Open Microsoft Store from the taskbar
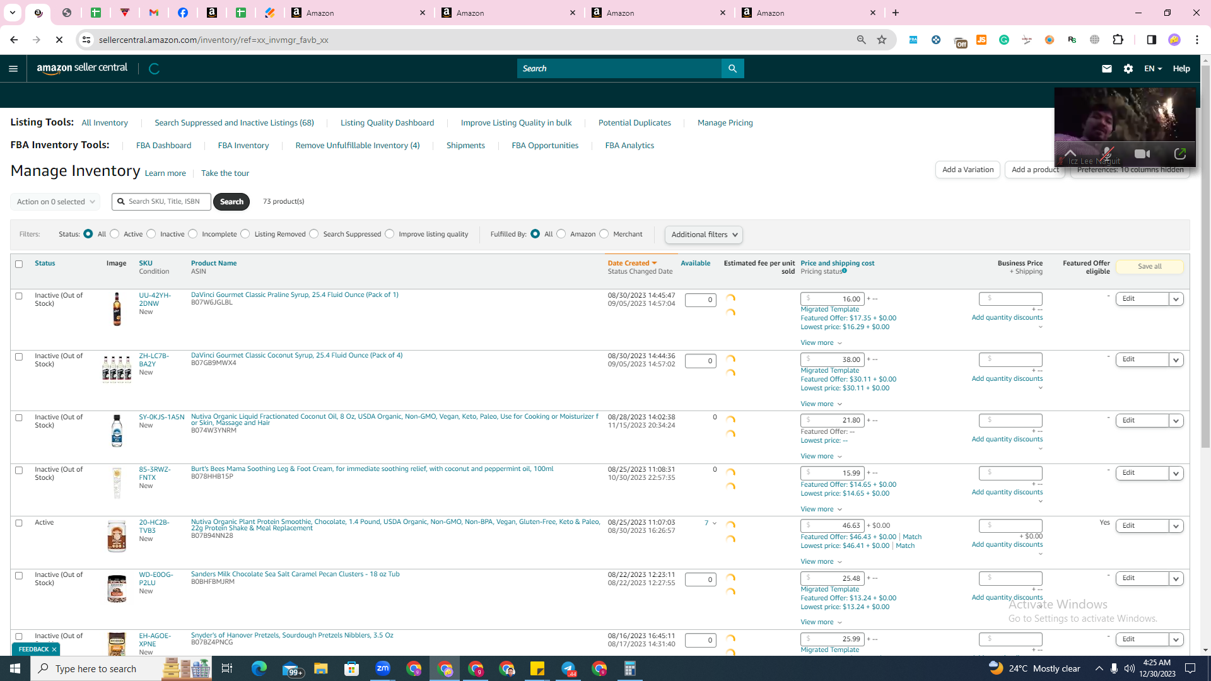 [x=352, y=668]
